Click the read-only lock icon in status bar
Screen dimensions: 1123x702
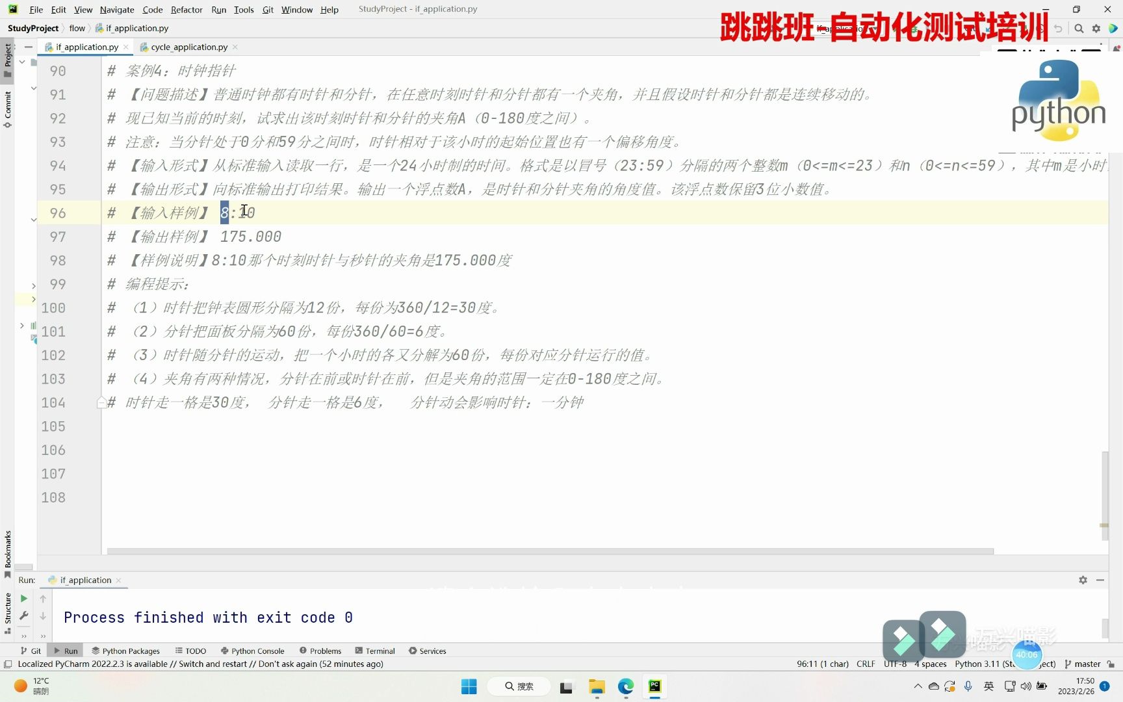pos(1111,664)
